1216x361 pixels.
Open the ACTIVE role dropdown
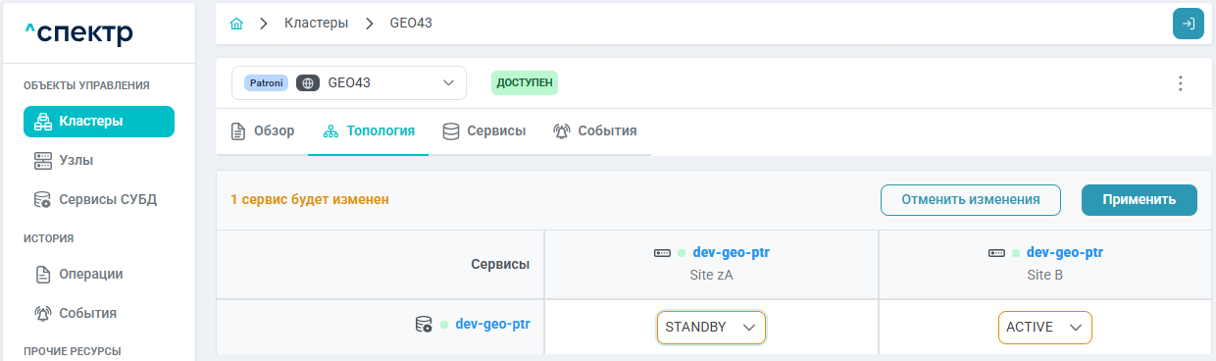[1044, 328]
